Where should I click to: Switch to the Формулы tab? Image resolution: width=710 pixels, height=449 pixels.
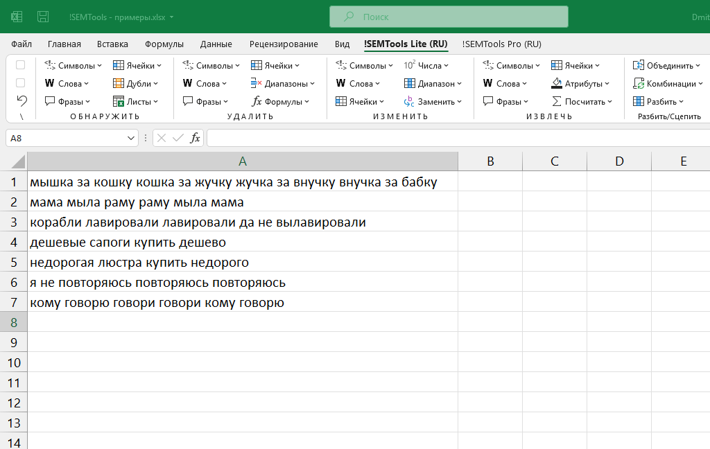click(164, 44)
